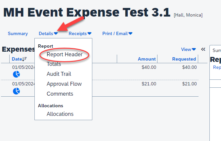Select the $40.00 expense row
Image resolution: width=221 pixels, height=141 pixels.
(100, 71)
